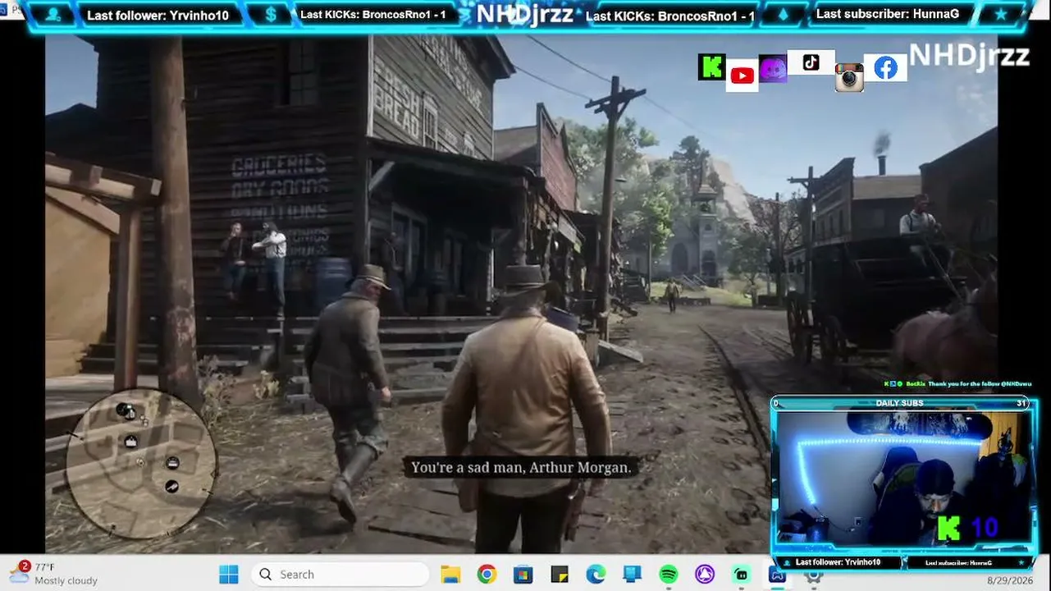Image resolution: width=1051 pixels, height=591 pixels.
Task: Click the taskbar Search box
Action: coord(339,575)
